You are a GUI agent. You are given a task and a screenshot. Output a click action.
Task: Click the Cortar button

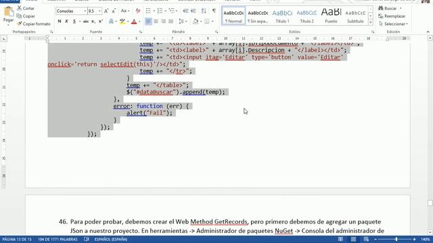[26, 8]
